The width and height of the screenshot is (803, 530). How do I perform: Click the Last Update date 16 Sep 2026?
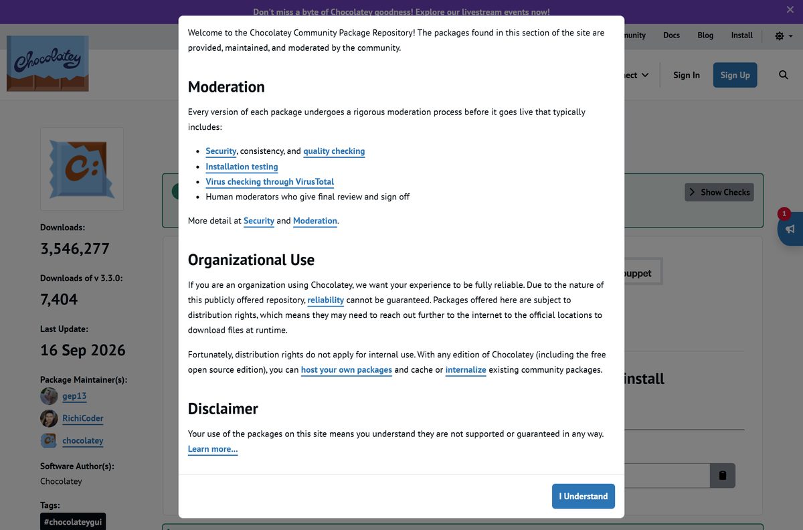point(83,350)
